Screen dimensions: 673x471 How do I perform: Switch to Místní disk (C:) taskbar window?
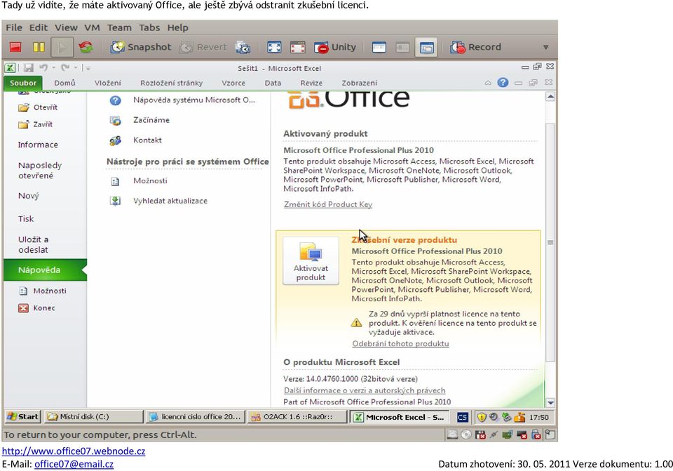pos(93,416)
